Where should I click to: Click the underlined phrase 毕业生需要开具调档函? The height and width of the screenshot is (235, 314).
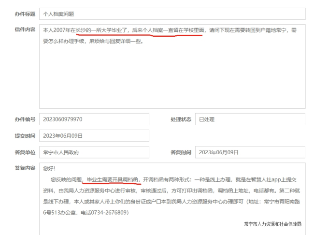pos(113,180)
